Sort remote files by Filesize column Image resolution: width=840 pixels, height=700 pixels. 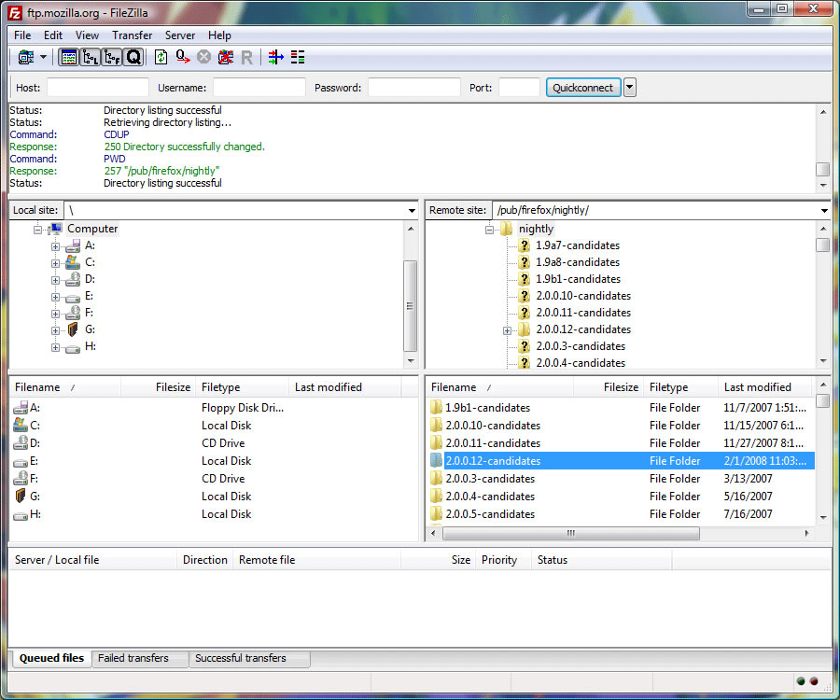pyautogui.click(x=608, y=387)
